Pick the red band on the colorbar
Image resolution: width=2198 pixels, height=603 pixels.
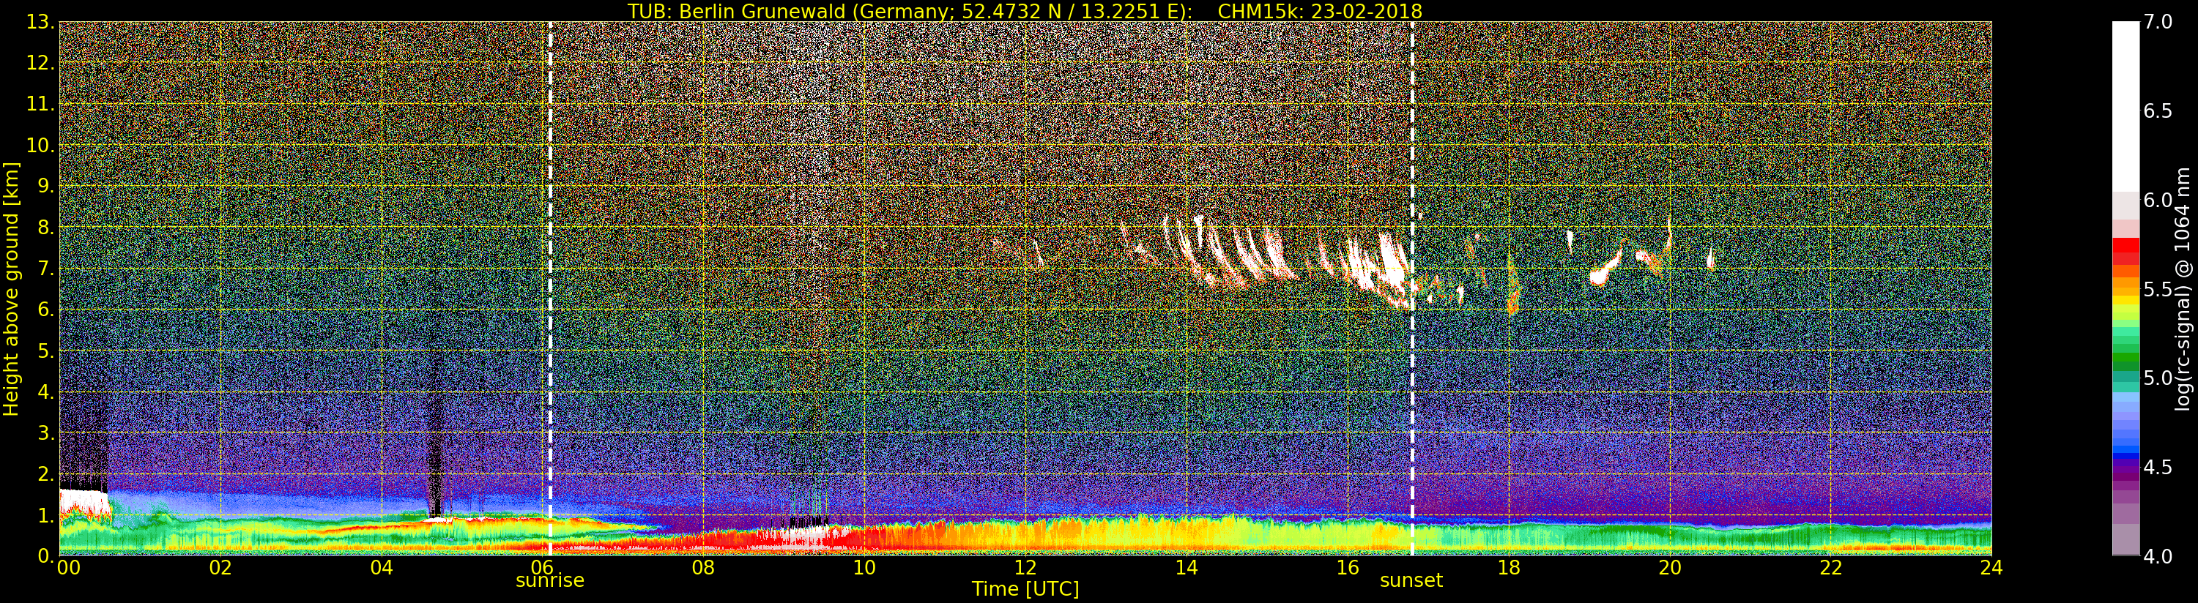pyautogui.click(x=2125, y=252)
